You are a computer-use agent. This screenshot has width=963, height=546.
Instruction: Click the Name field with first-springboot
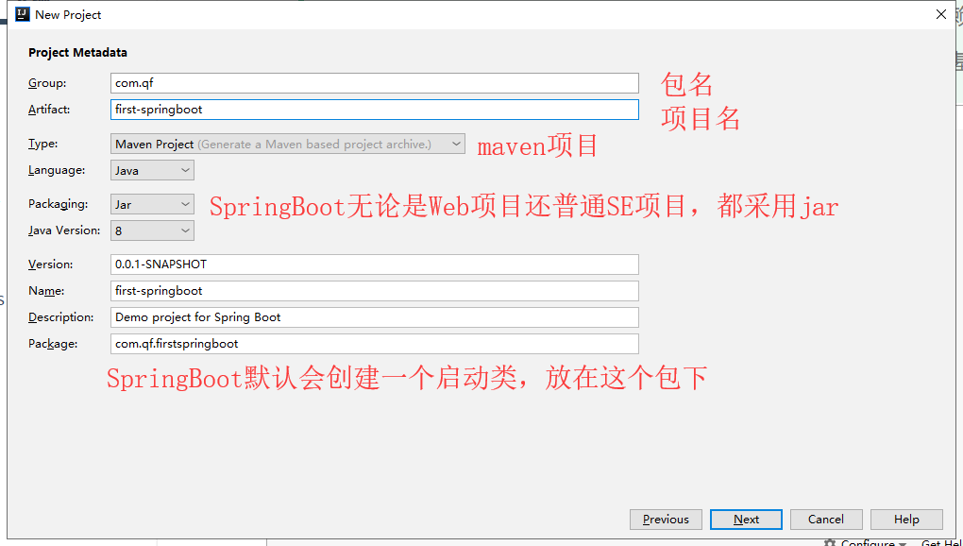click(375, 291)
